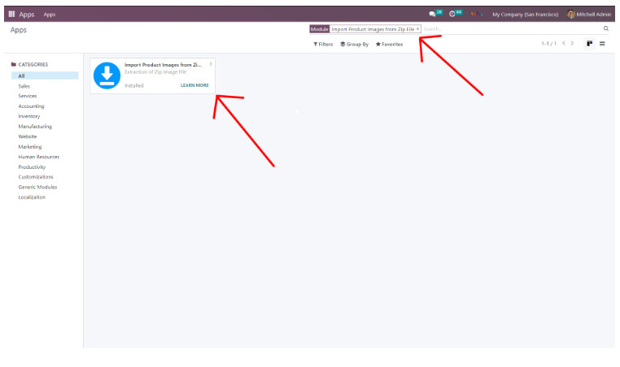Open the activities clock icon
The height and width of the screenshot is (367, 620).
[453, 14]
